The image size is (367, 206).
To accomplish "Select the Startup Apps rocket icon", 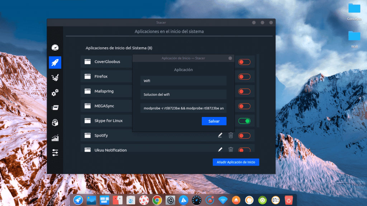I will pyautogui.click(x=55, y=62).
